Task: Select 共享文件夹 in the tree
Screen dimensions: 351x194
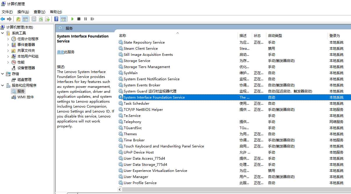Action: pos(26,50)
